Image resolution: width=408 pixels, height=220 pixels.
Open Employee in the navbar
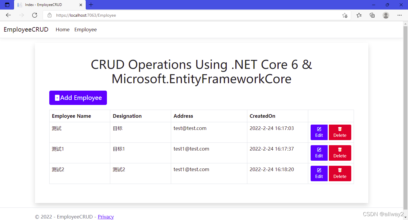click(x=85, y=30)
